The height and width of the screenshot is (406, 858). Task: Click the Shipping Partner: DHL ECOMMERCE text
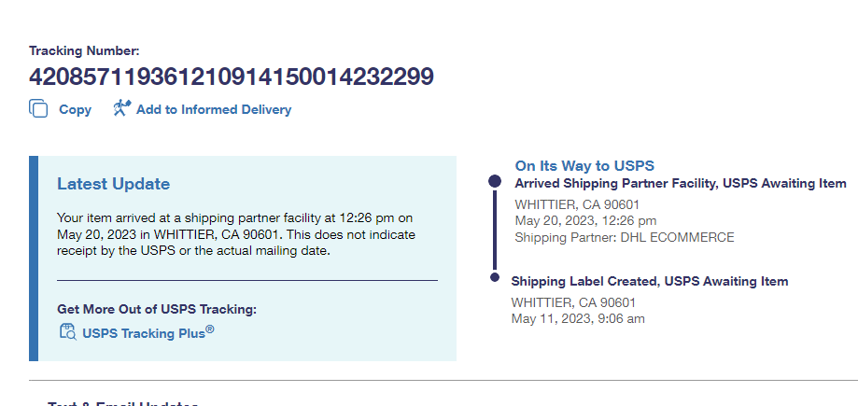point(625,237)
